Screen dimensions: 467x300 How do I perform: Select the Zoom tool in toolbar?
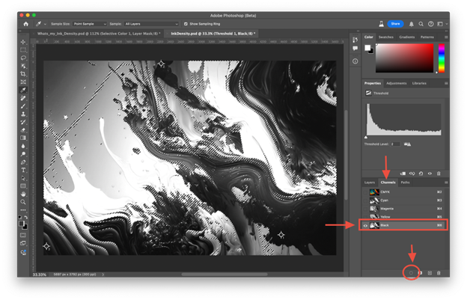23,202
